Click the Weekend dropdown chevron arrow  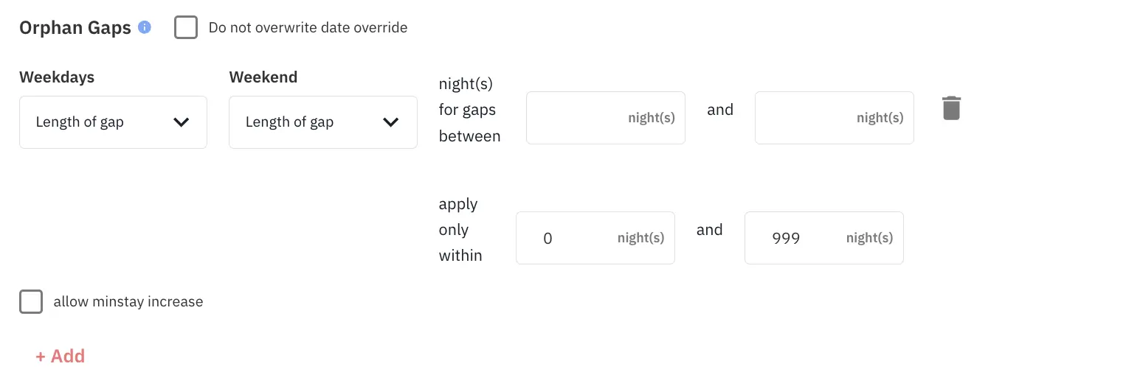(x=390, y=122)
